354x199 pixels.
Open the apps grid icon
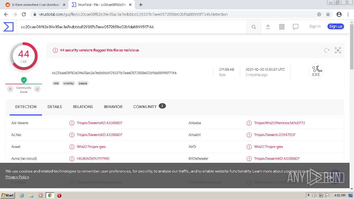point(282,27)
